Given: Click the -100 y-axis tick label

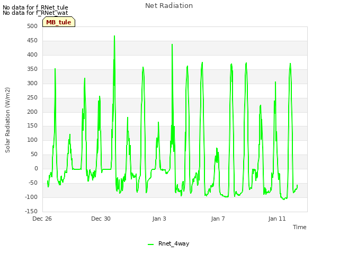Looking at the screenshot, I should click(31, 197).
